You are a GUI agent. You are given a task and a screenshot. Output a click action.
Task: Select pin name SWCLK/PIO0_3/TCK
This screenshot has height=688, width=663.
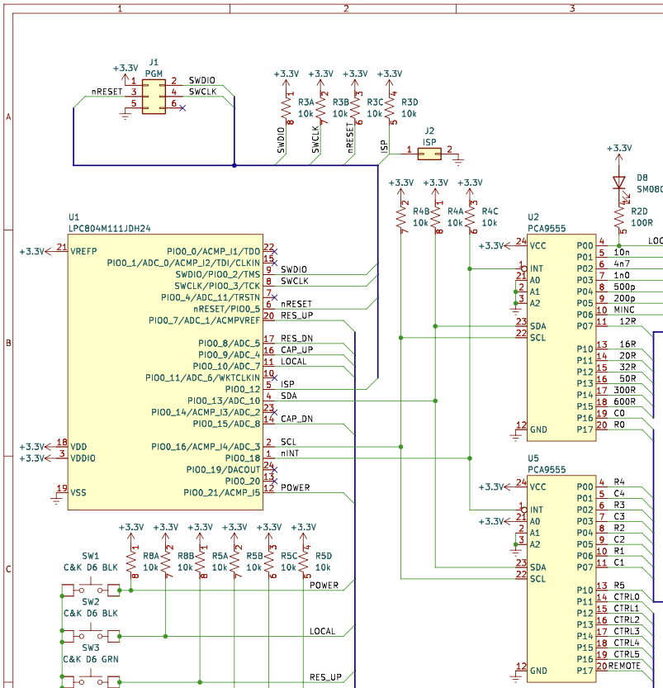coord(217,286)
